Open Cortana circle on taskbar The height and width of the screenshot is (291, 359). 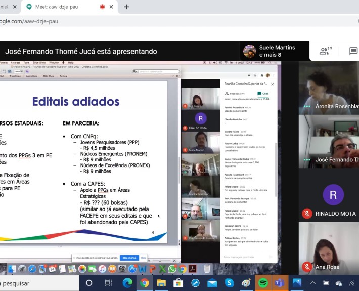89,283
